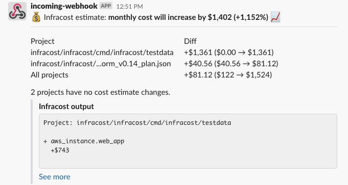Expand attachment with See more link

[x=55, y=176]
